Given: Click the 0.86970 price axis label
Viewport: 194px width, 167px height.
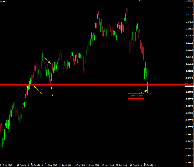Looking at the screenshot, I should coord(190,127).
